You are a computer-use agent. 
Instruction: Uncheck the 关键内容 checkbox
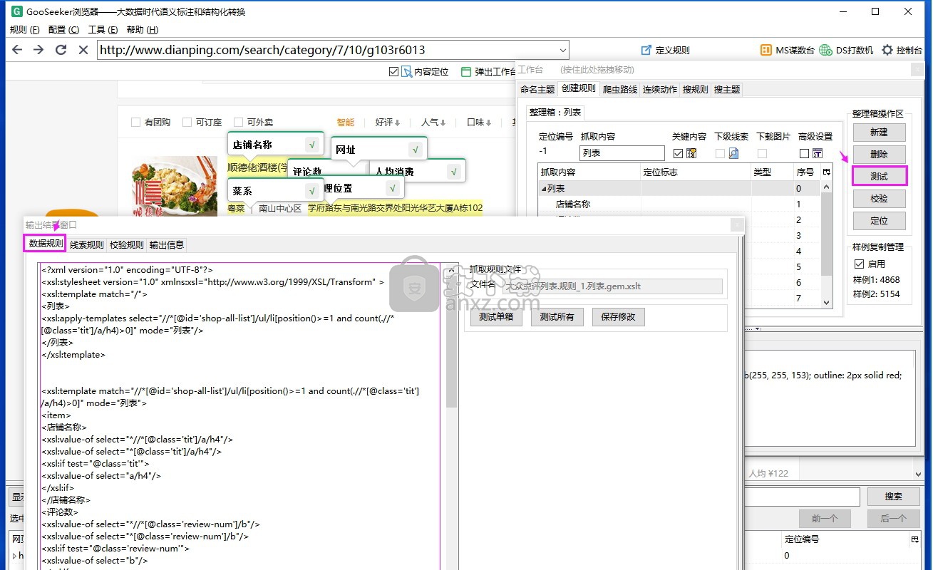tap(678, 153)
